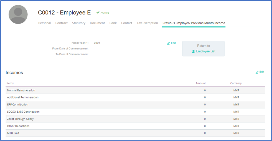This screenshot has width=272, height=141.
Task: Click the Fiscal Year value 2023
Action: coord(97,43)
